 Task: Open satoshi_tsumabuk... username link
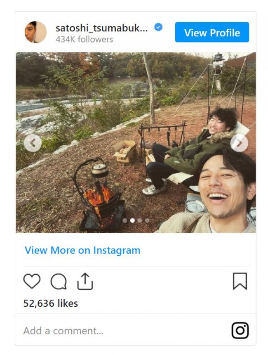[102, 28]
